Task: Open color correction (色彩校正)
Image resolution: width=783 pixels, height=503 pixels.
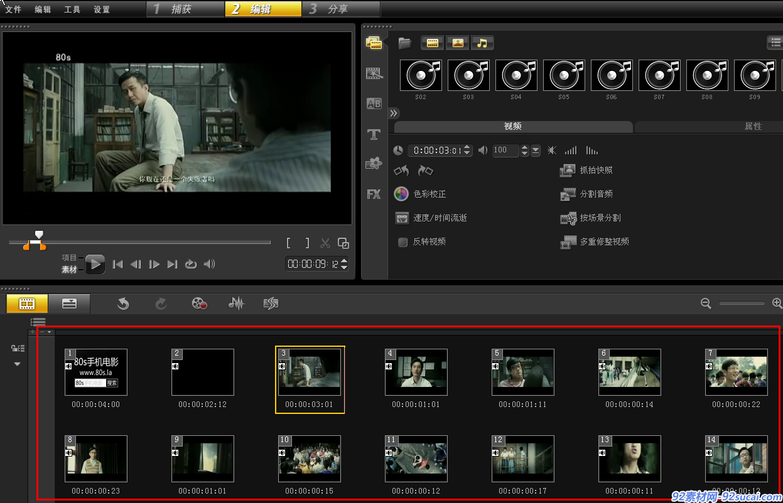Action: (420, 194)
